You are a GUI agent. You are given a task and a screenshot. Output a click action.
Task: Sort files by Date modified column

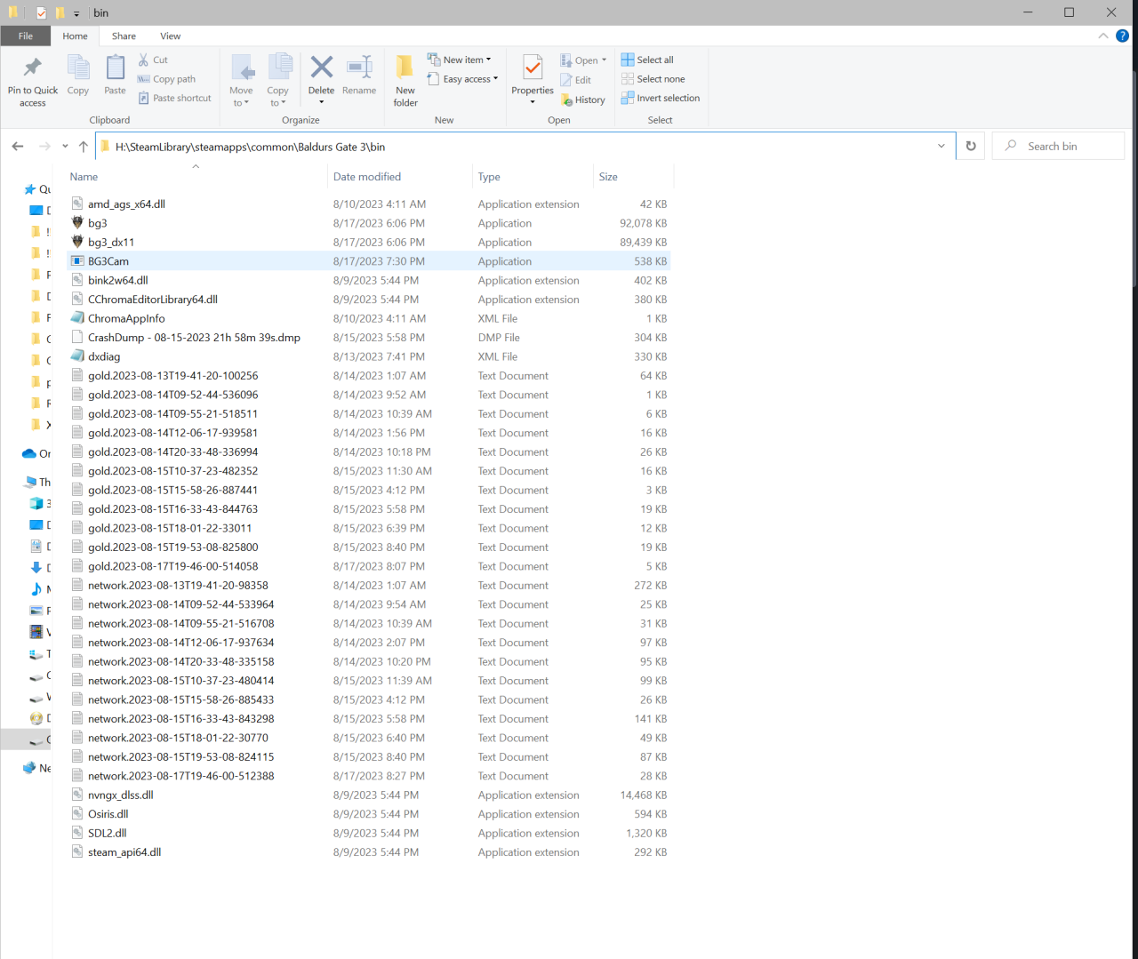pyautogui.click(x=367, y=177)
